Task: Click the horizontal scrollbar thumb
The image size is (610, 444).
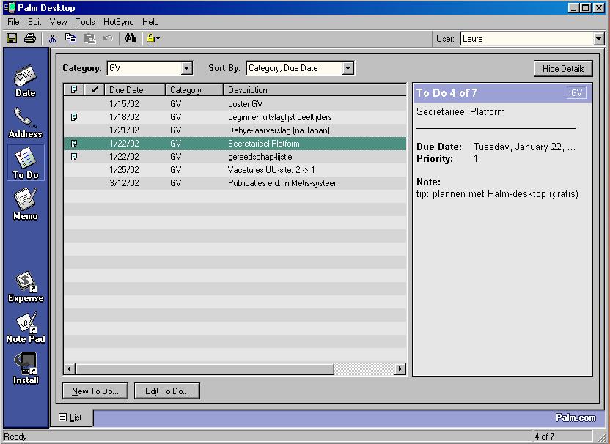Action: pyautogui.click(x=205, y=369)
